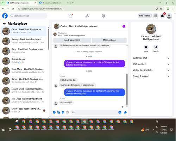Image resolution: width=176 pixels, height=141 pixels.
Task: Select the Carlos conversation with 610 8039837 preview
Action: (x=24, y=31)
